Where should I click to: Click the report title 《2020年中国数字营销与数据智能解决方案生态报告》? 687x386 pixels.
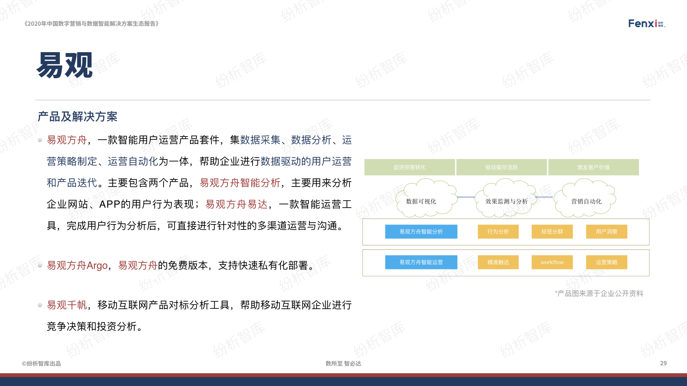(92, 24)
